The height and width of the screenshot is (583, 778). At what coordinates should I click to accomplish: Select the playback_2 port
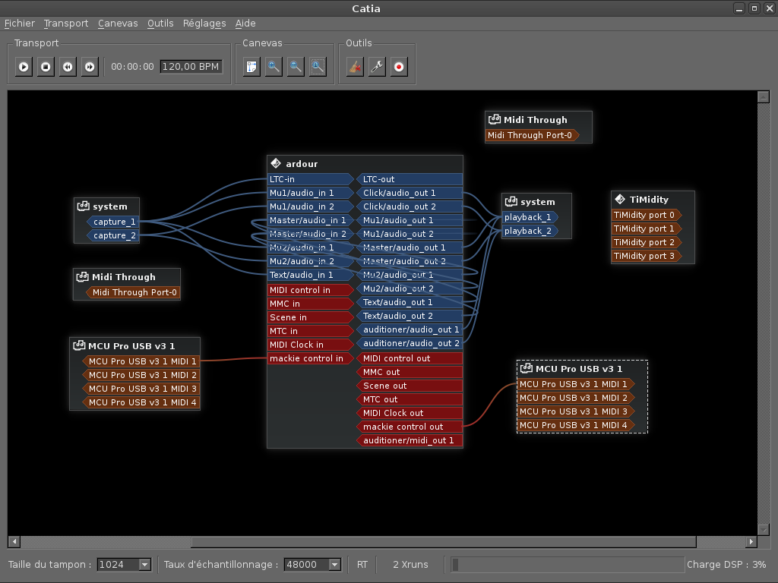(x=530, y=231)
